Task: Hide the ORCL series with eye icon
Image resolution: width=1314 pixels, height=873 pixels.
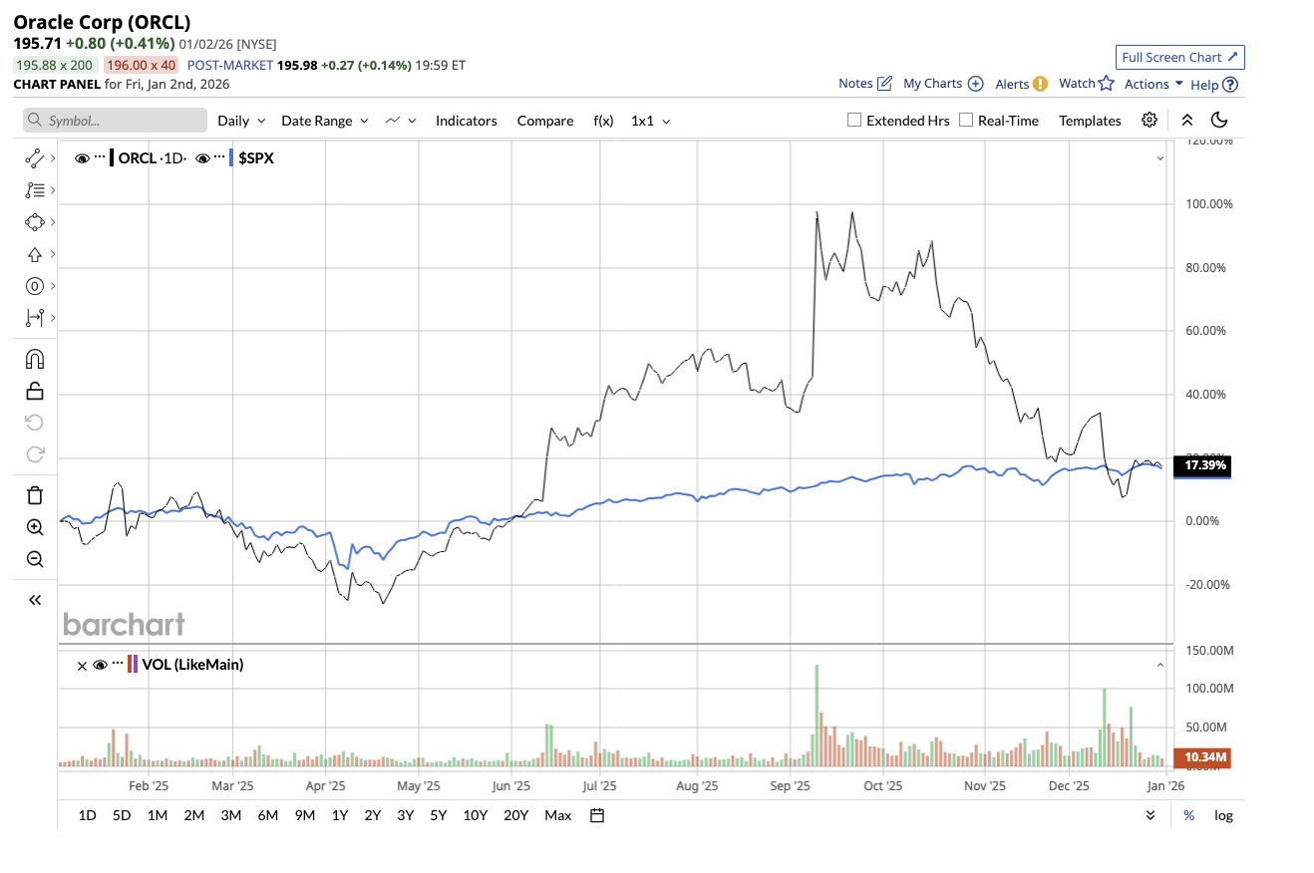Action: point(82,157)
